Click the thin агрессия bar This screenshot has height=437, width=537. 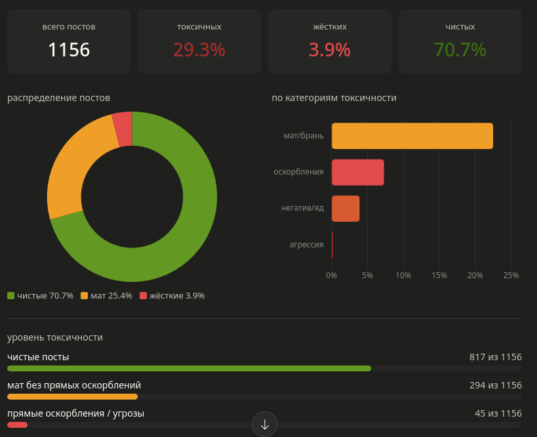tap(332, 245)
